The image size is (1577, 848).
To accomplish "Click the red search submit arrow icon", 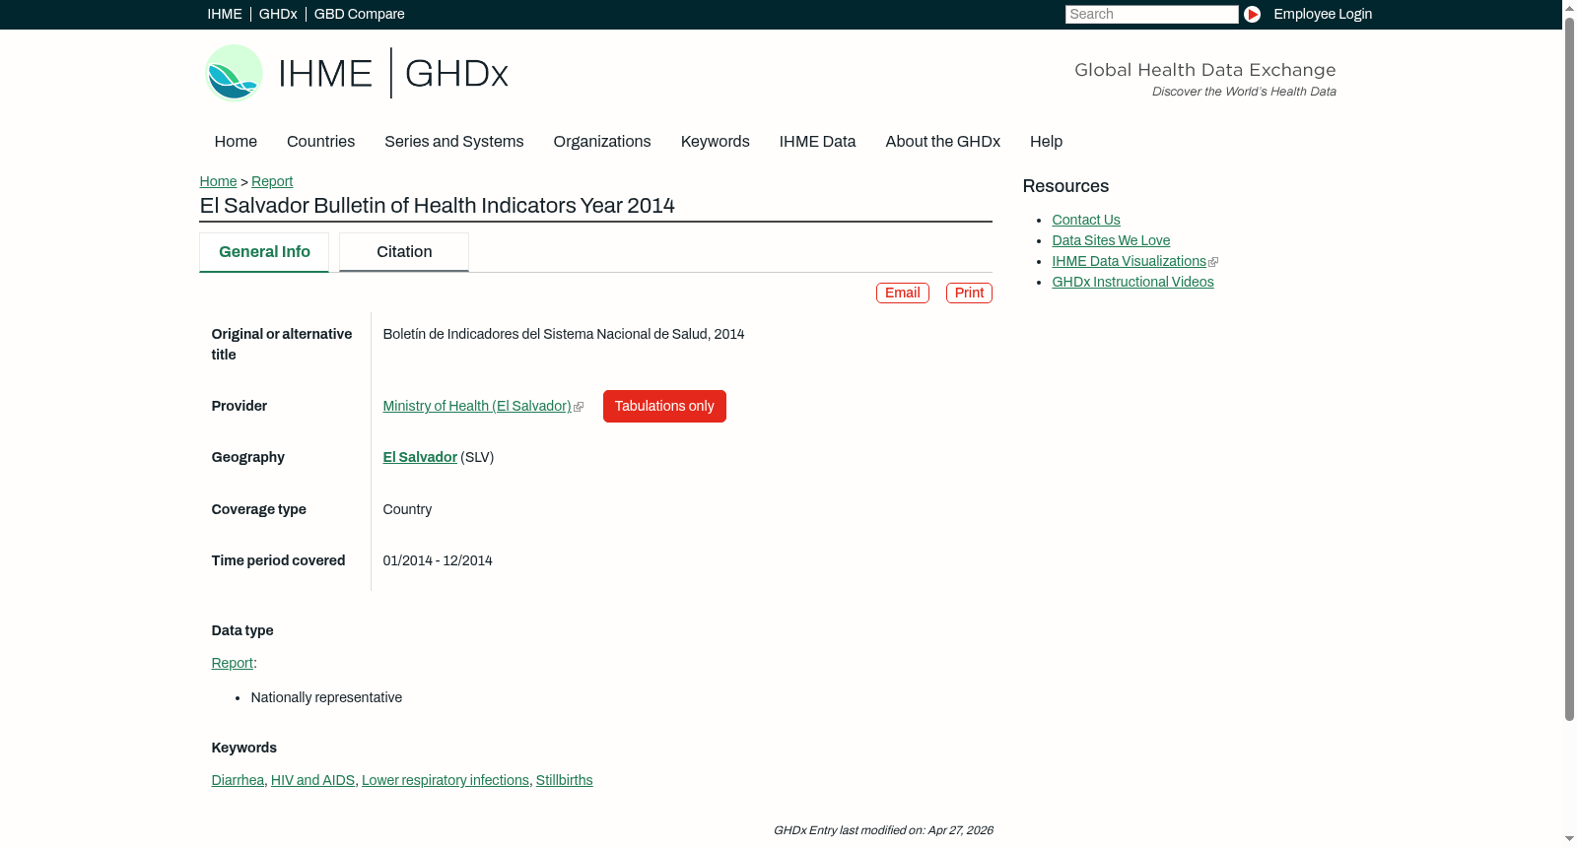I will 1252,14.
